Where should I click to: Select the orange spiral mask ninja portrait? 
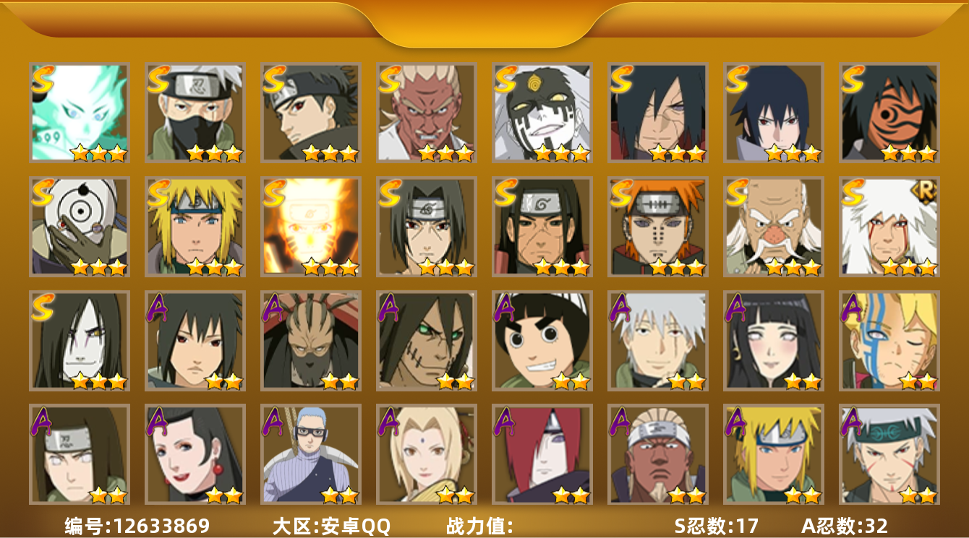889,112
